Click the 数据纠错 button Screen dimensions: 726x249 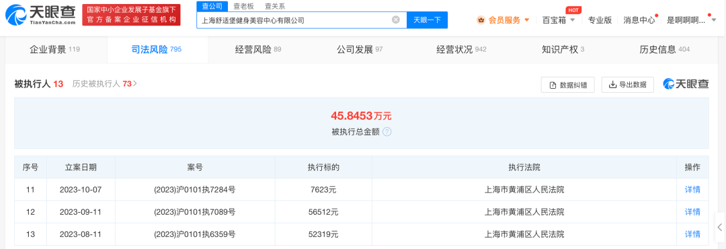[568, 85]
